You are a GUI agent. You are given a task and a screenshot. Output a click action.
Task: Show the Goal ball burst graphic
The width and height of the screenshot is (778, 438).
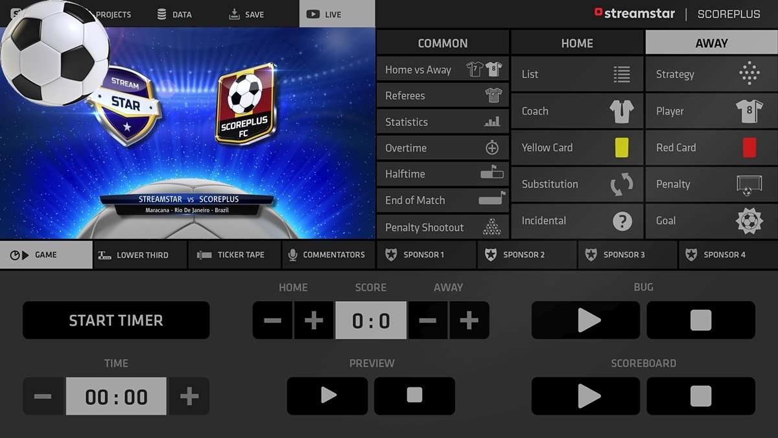click(x=711, y=221)
